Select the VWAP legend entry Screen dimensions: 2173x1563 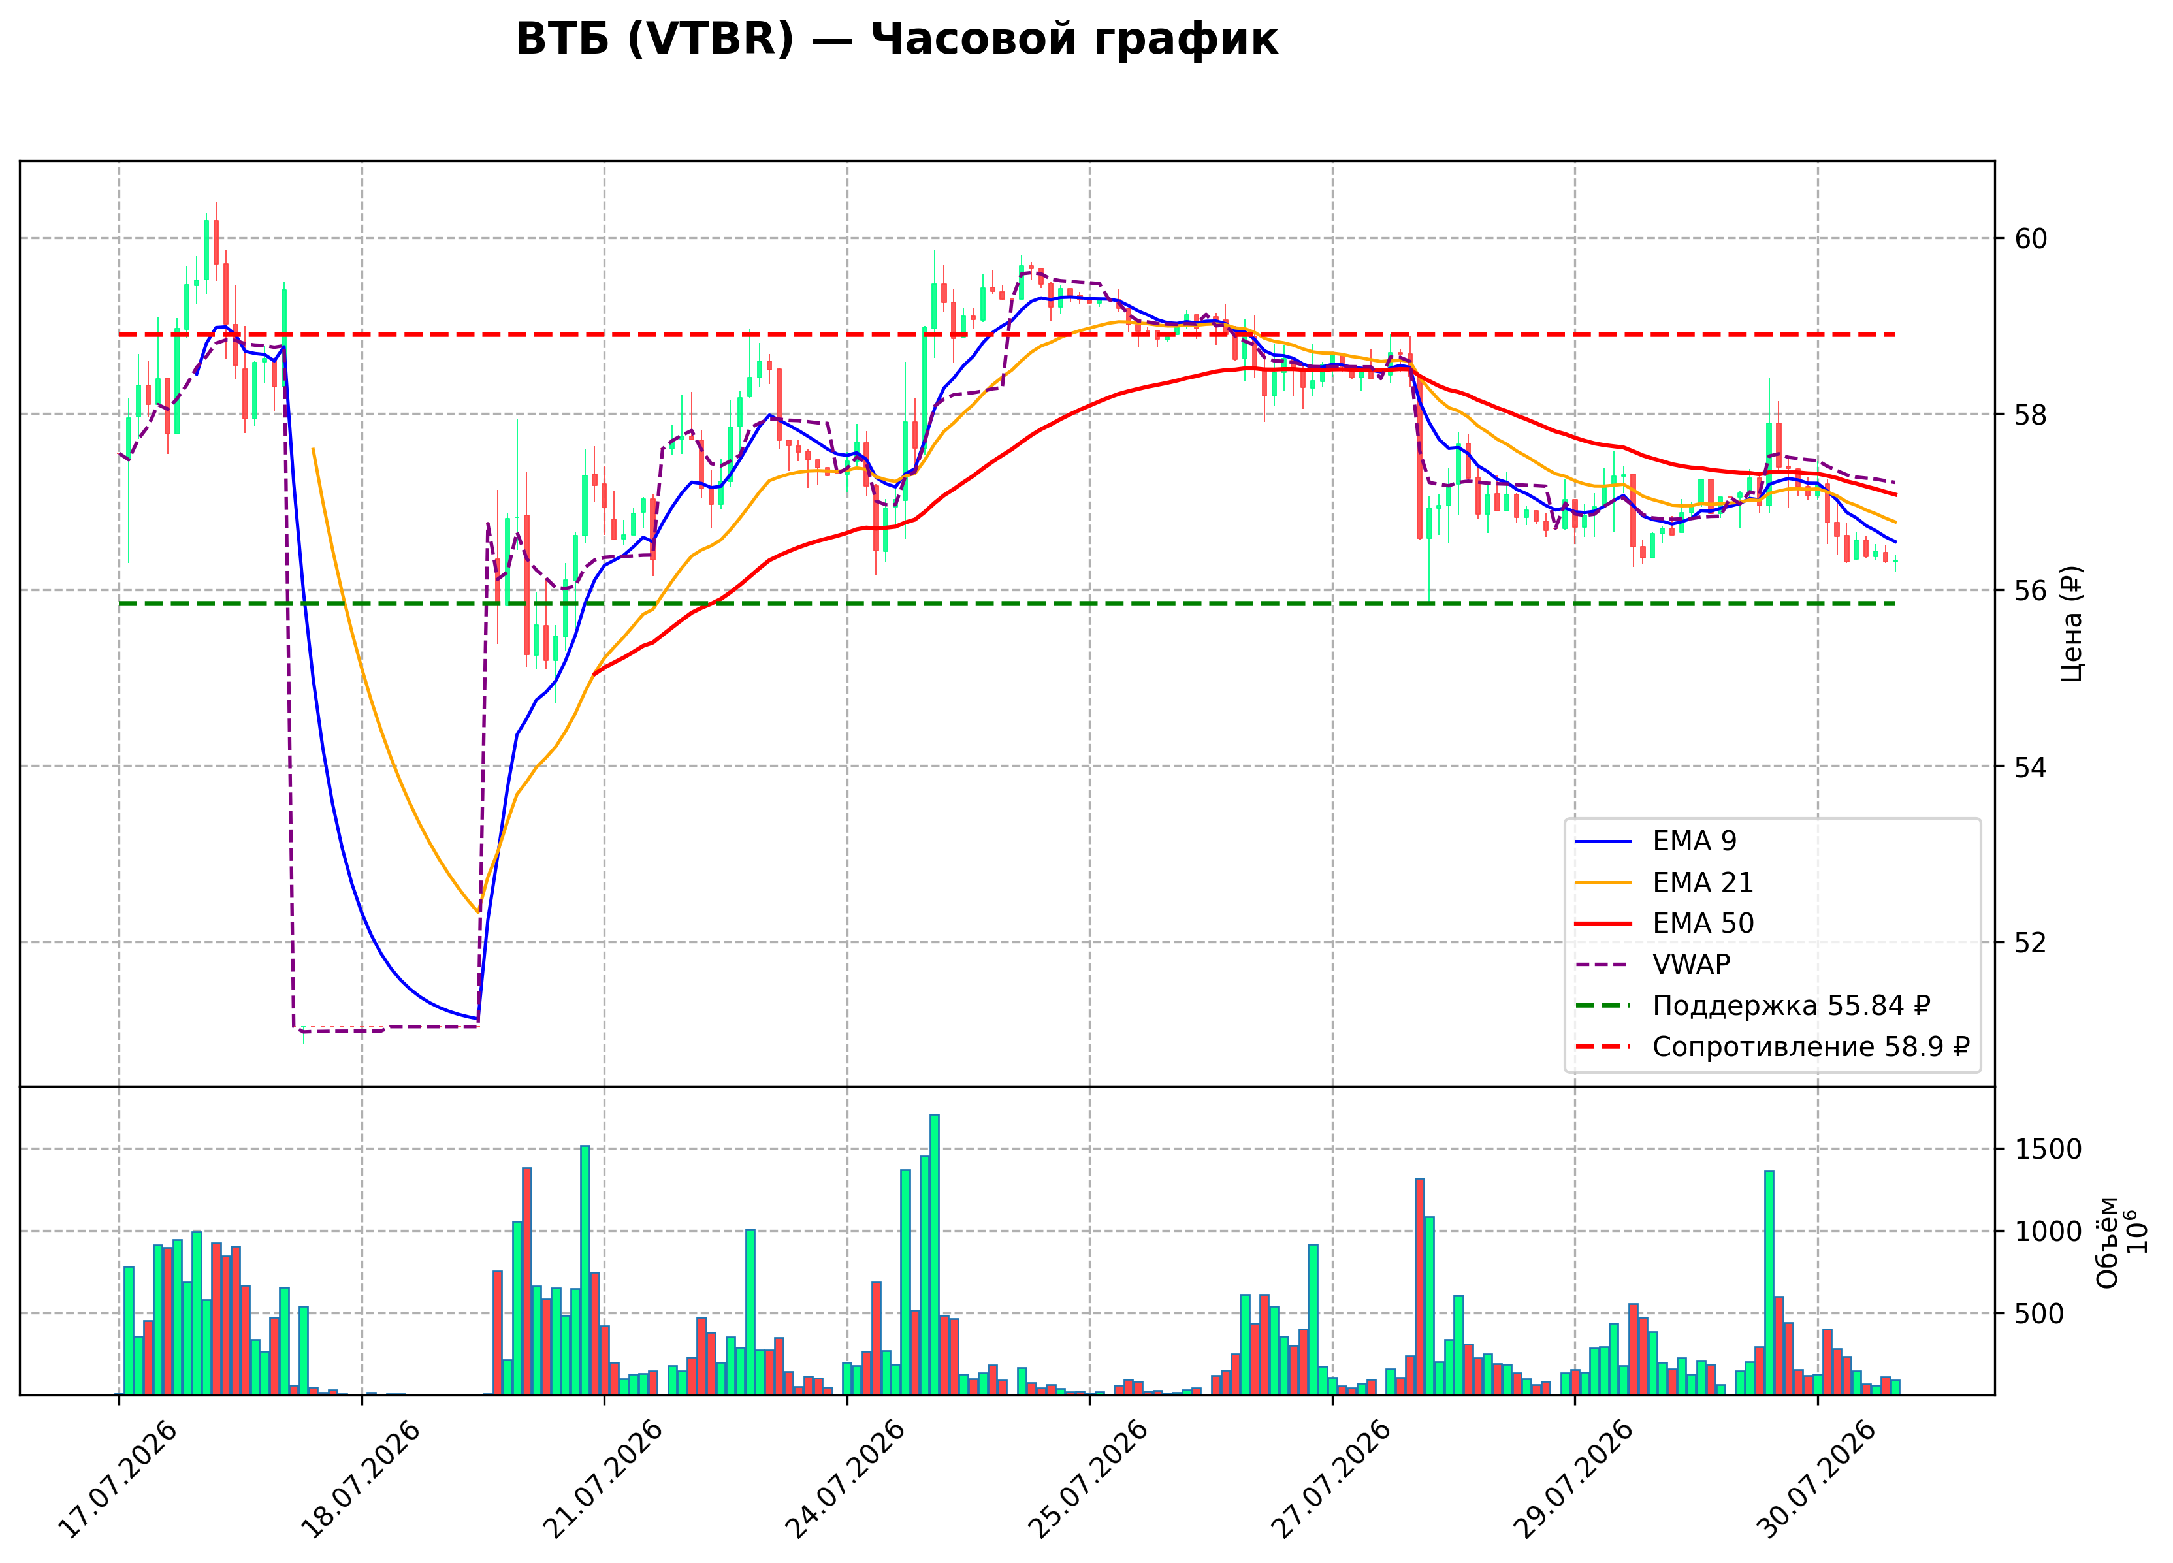coord(1652,965)
